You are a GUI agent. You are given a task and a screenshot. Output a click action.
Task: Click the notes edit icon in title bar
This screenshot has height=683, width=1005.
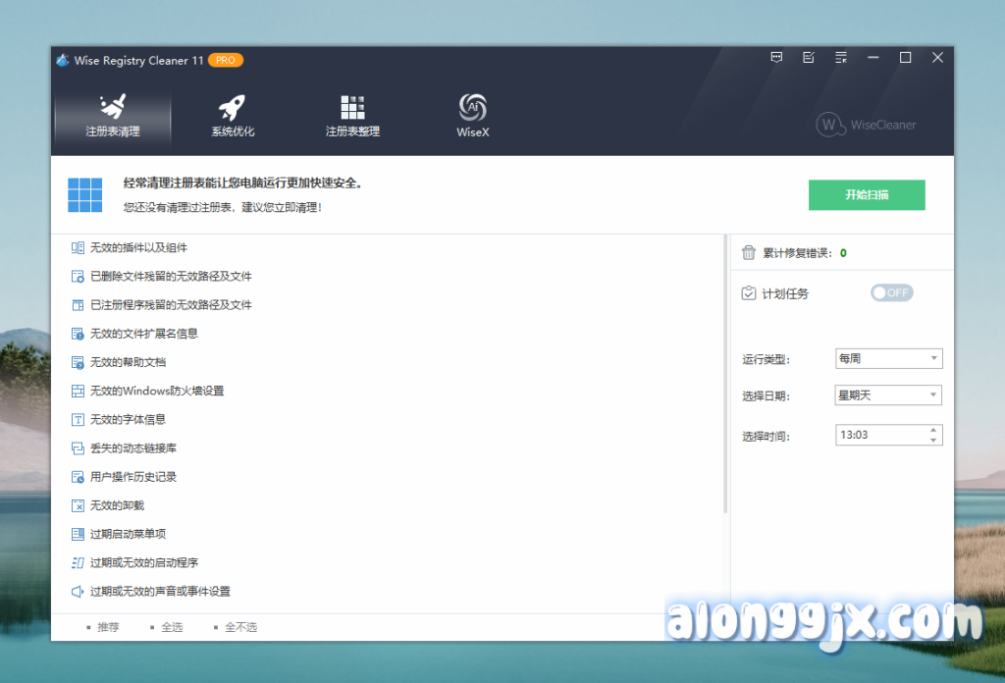coord(809,58)
